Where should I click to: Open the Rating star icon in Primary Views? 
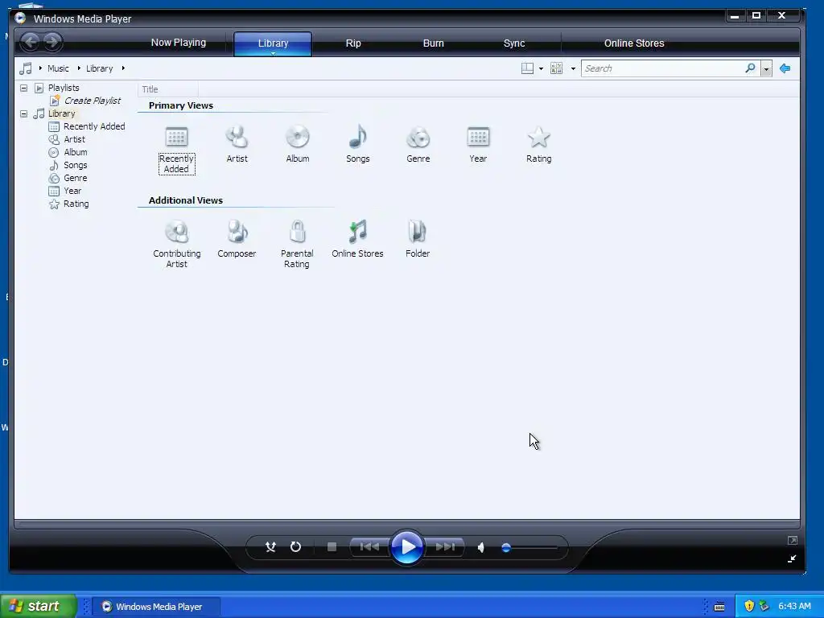538,137
